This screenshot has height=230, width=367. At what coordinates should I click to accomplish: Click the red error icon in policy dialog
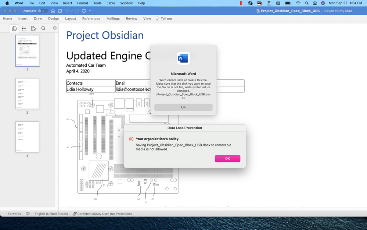click(x=131, y=139)
